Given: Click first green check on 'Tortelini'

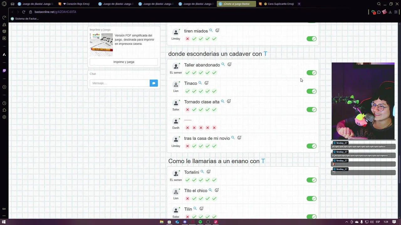Looking at the screenshot, I should [187, 180].
